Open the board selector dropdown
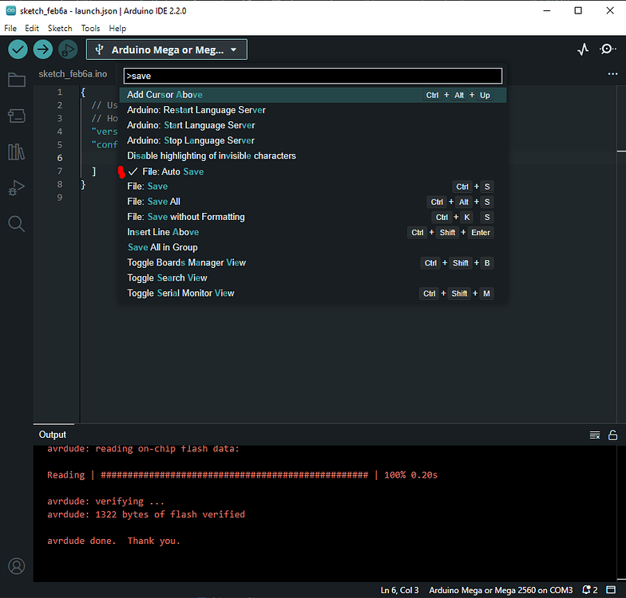The width and height of the screenshot is (626, 598). click(x=167, y=49)
